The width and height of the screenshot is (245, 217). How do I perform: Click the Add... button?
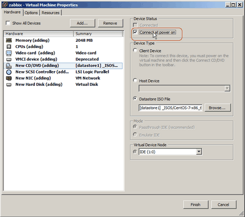pos(82,23)
